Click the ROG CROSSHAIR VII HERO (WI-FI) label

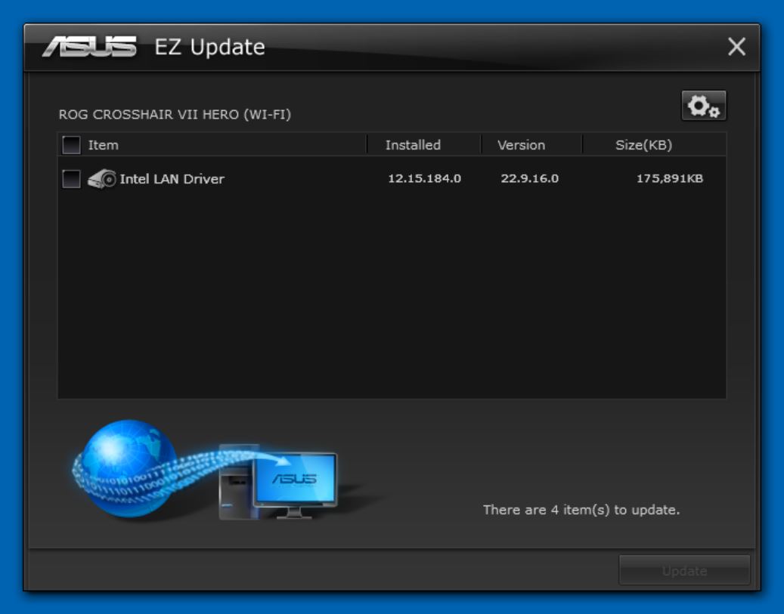(x=175, y=114)
